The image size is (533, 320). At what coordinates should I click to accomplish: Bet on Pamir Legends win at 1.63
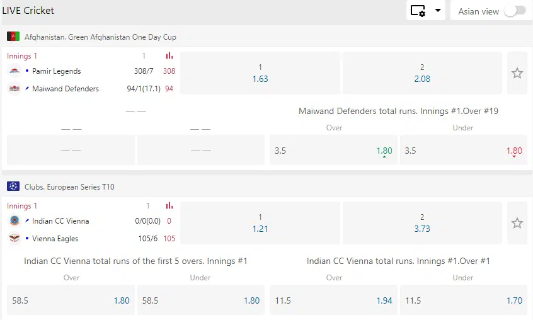(260, 73)
